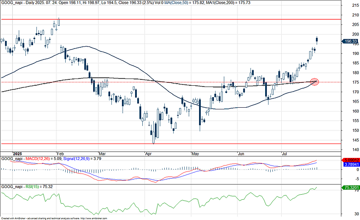The image size is (360, 220).
Task: Select the green 75.3201 RSI value tag
Action: pos(350,187)
